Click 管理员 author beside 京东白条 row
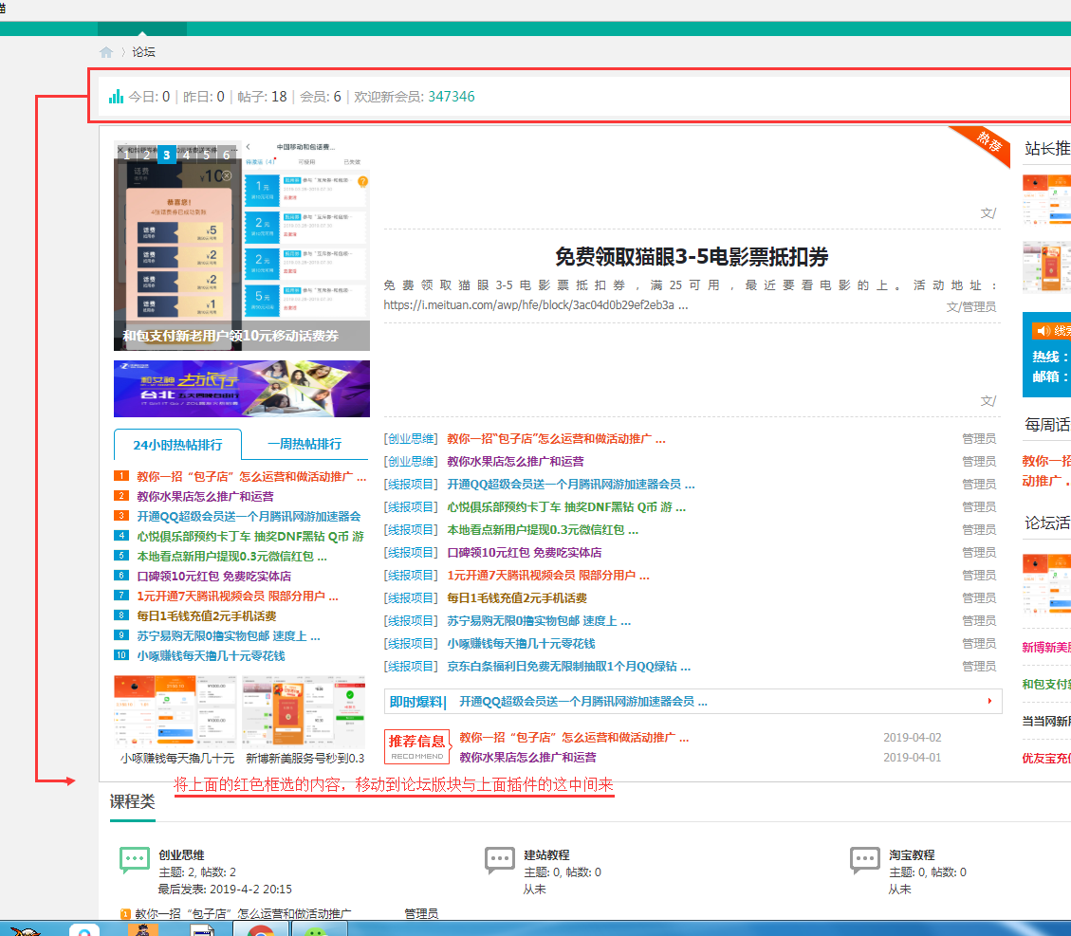Viewport: 1071px width, 936px height. coord(979,667)
